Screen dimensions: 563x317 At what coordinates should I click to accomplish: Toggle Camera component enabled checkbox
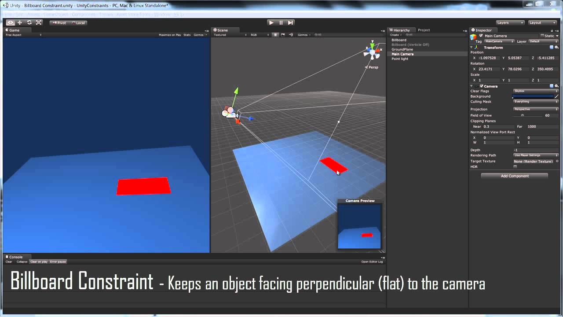482,86
